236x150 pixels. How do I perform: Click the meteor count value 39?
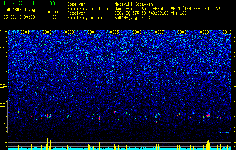[x=54, y=17]
